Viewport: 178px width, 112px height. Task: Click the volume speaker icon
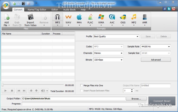tap(43, 91)
